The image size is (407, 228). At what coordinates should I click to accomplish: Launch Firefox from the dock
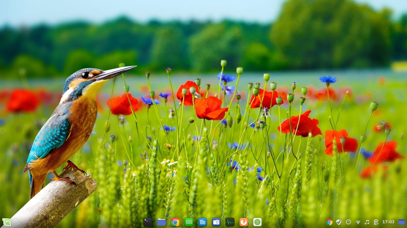tap(244, 222)
